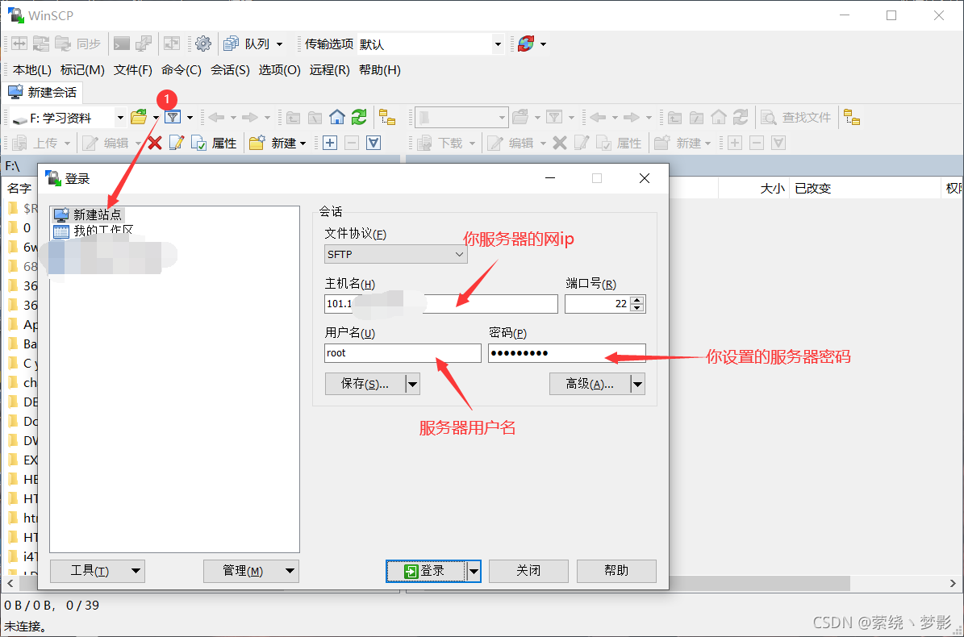Open preferences via the gear icon
This screenshot has height=637, width=964.
point(202,44)
